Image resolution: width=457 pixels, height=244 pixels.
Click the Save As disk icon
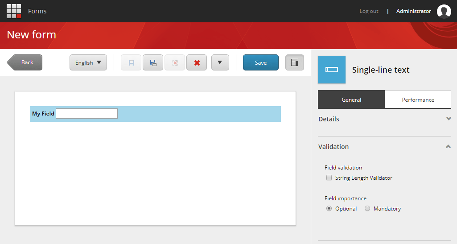click(153, 62)
